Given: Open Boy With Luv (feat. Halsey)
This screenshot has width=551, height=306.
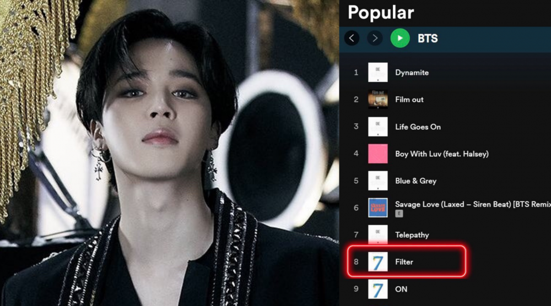Looking at the screenshot, I should point(442,154).
